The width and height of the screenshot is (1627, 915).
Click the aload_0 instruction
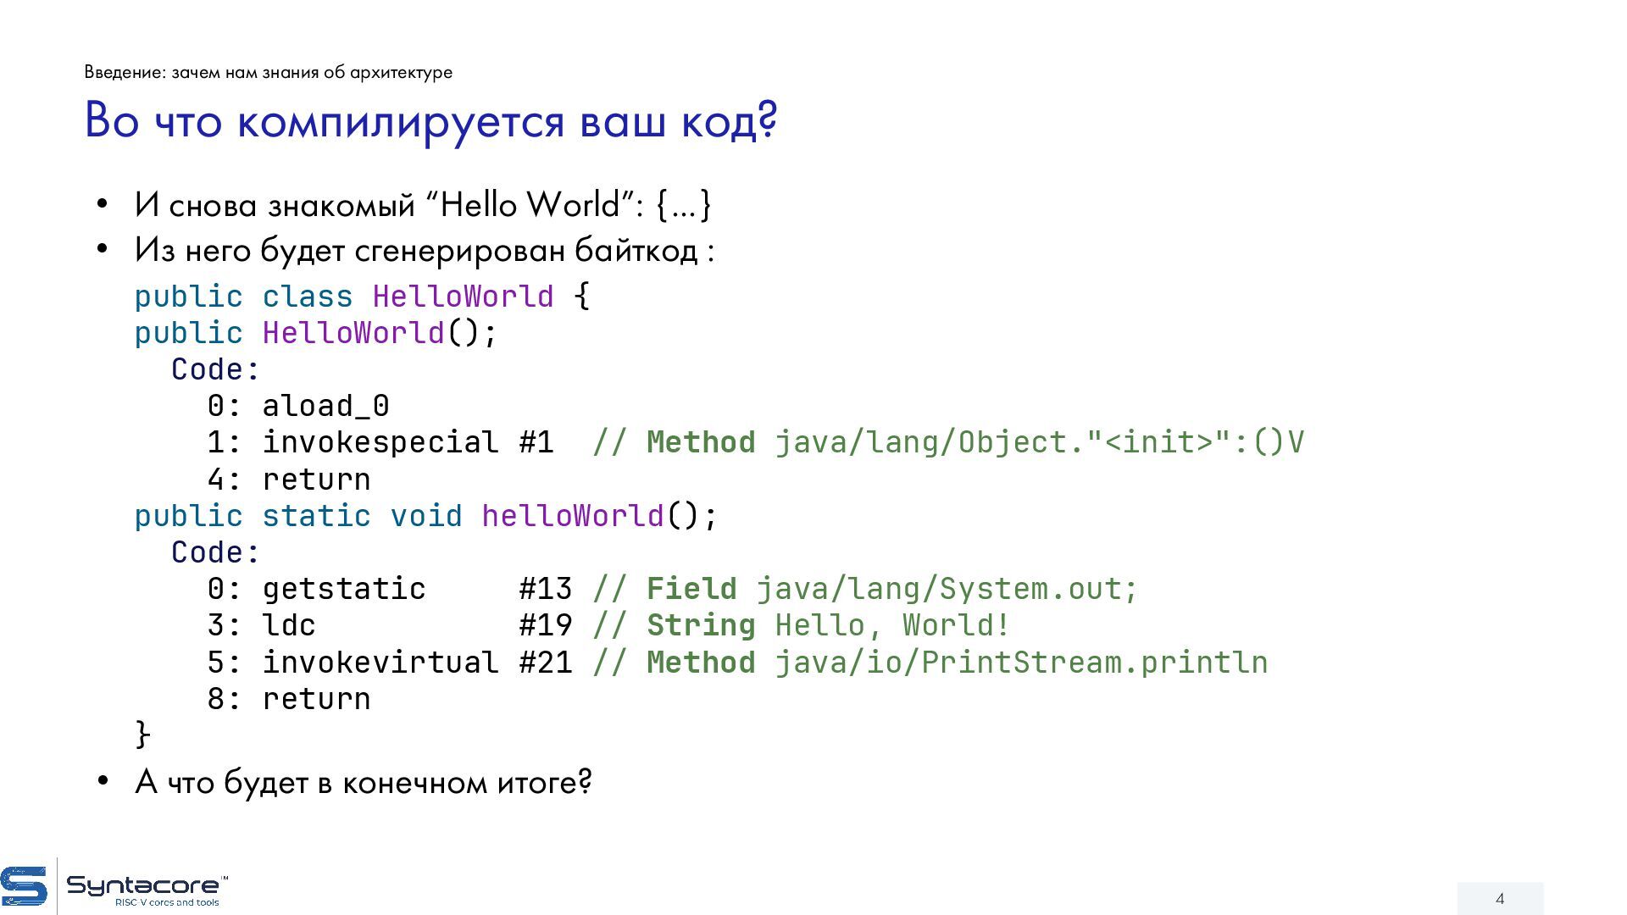tap(325, 406)
